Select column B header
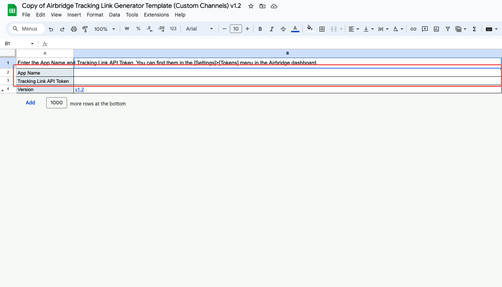The width and height of the screenshot is (502, 287). click(x=288, y=53)
